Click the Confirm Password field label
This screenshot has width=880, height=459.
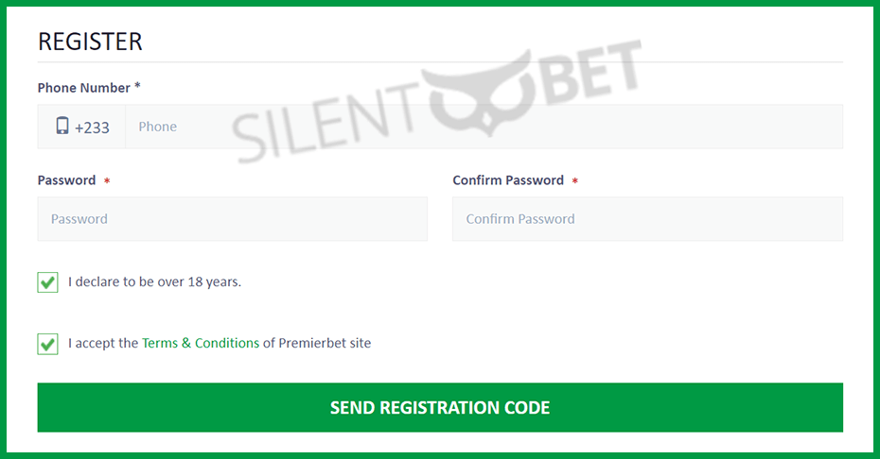pyautogui.click(x=508, y=180)
